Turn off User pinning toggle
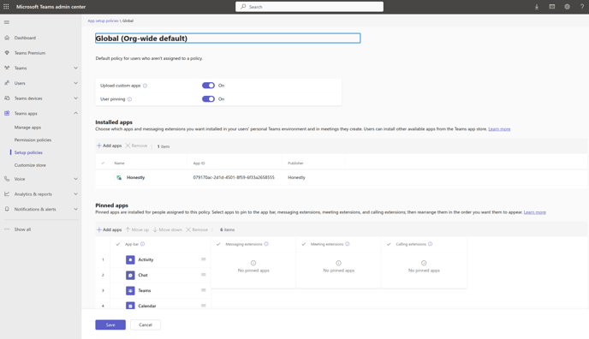Screen dimensions: 589x339 pyautogui.click(x=208, y=98)
